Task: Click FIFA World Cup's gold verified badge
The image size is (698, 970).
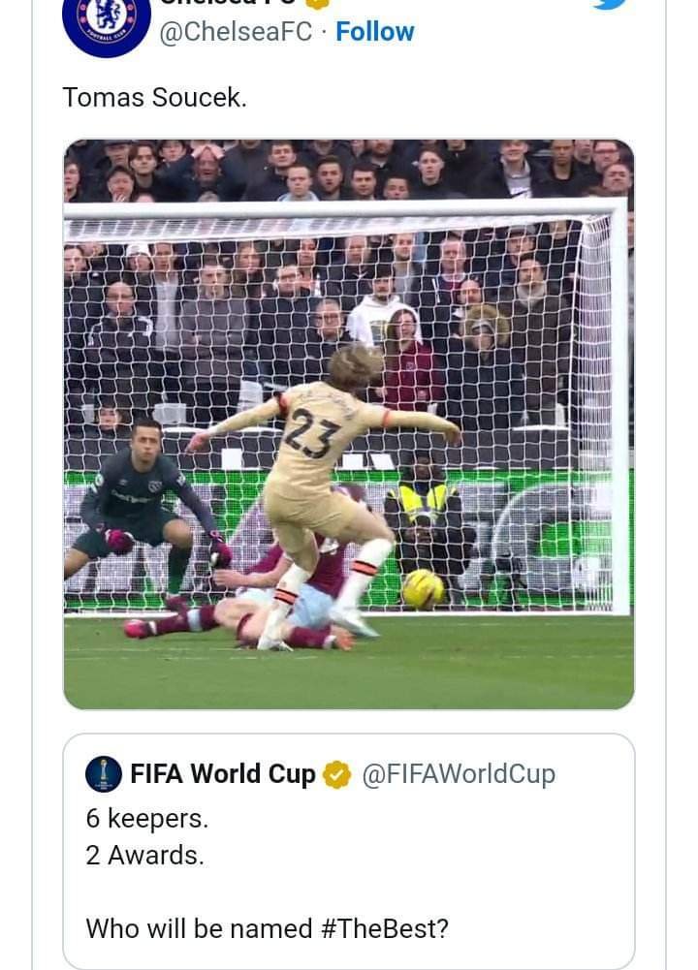Action: [x=336, y=774]
